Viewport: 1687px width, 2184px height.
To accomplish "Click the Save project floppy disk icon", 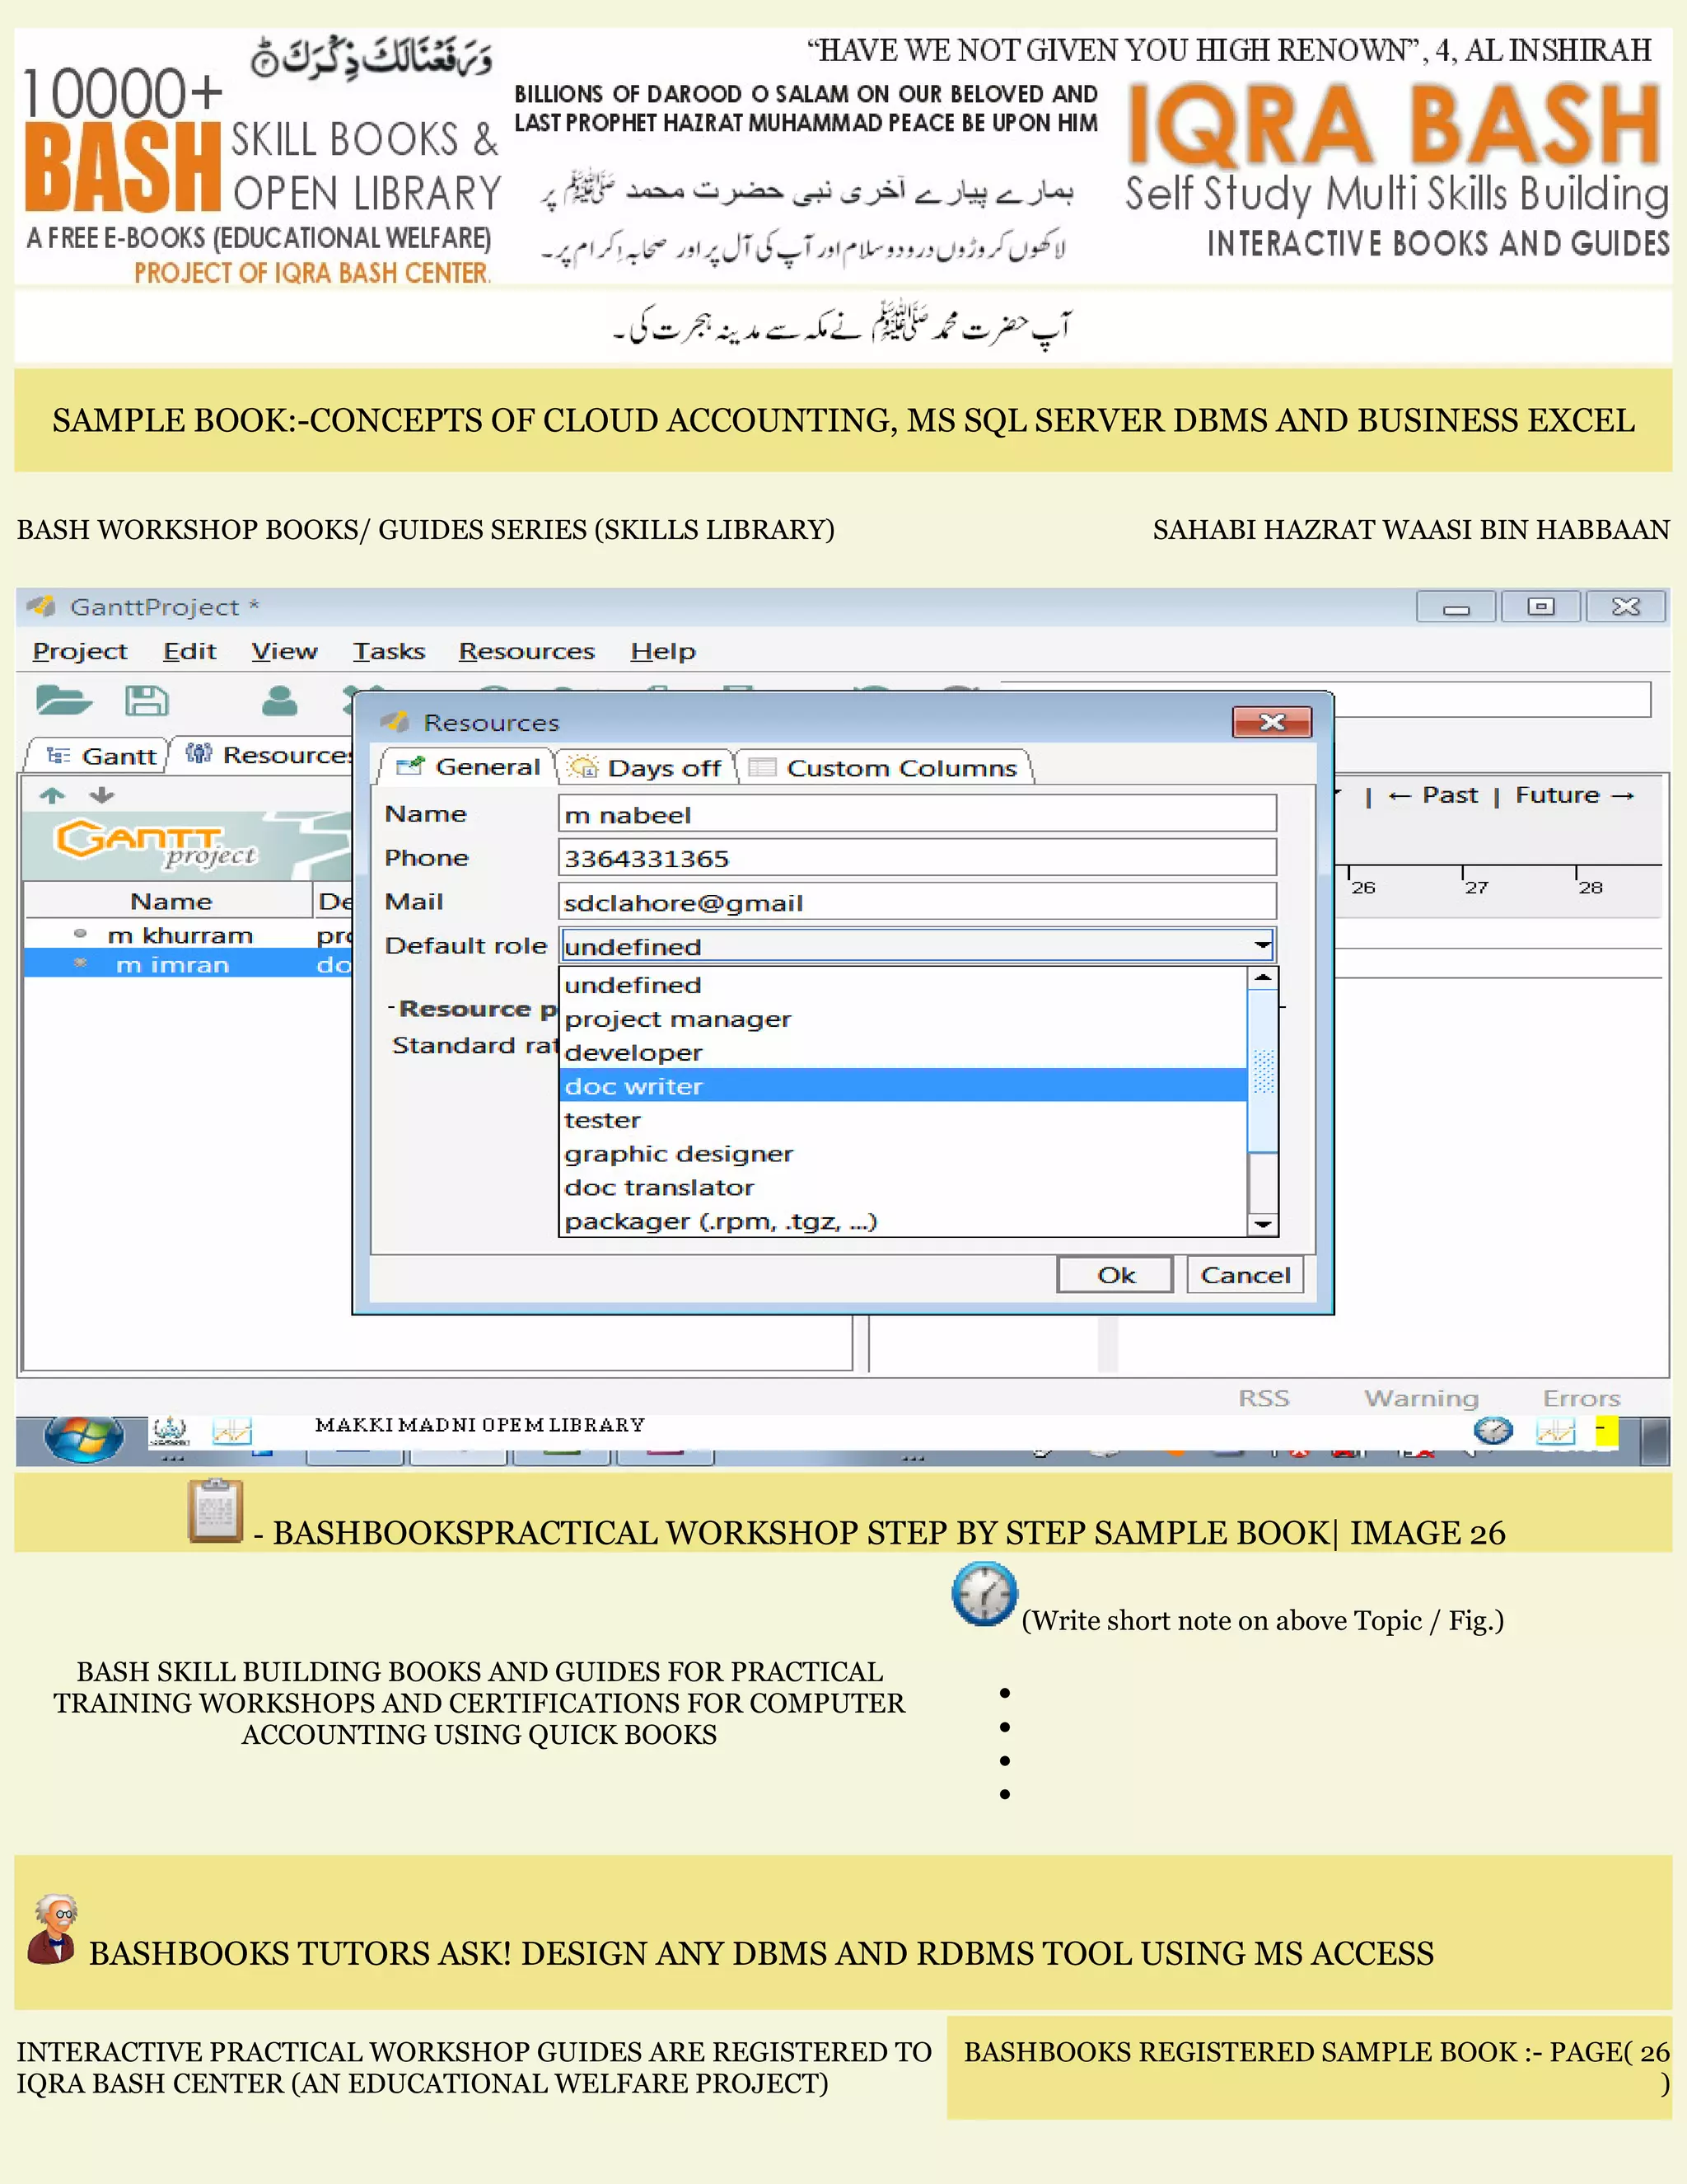I will coord(146,700).
